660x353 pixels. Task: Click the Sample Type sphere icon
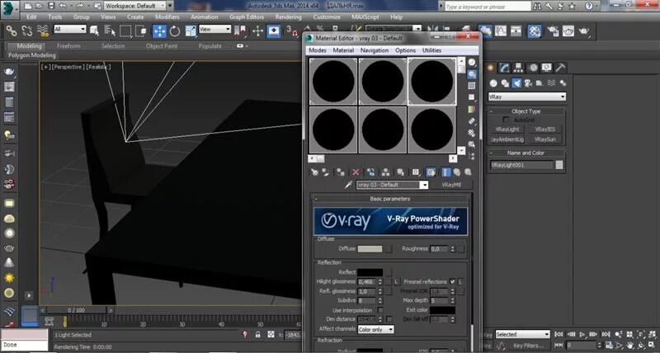pyautogui.click(x=472, y=62)
